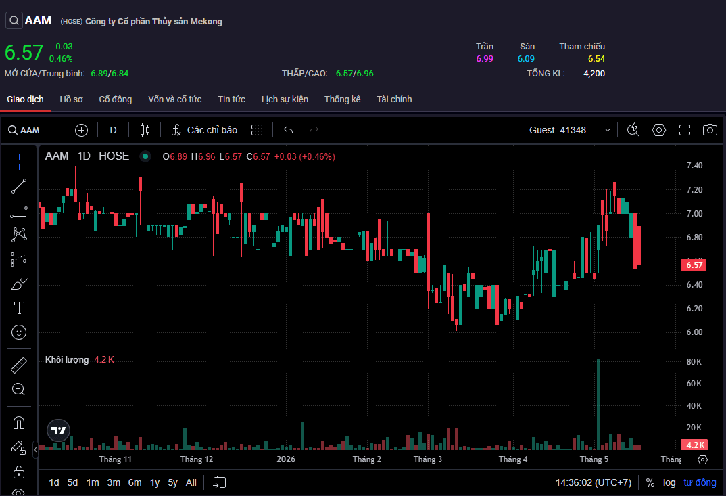Open the Fibonacci retracement tool group

19,210
